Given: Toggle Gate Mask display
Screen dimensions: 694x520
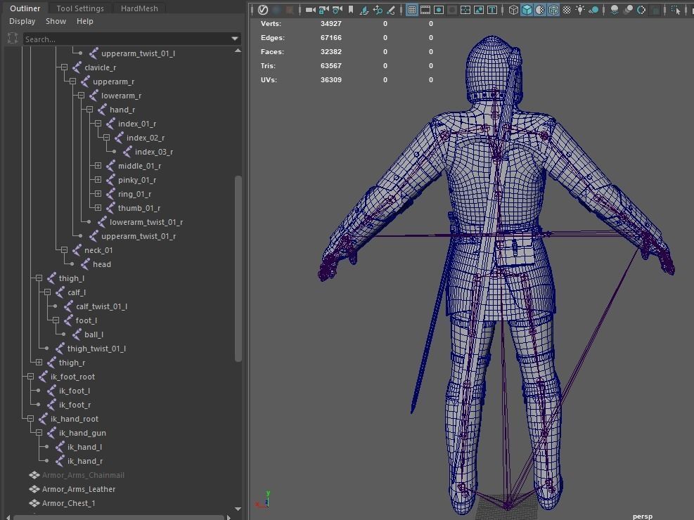Looking at the screenshot, I should pyautogui.click(x=452, y=10).
